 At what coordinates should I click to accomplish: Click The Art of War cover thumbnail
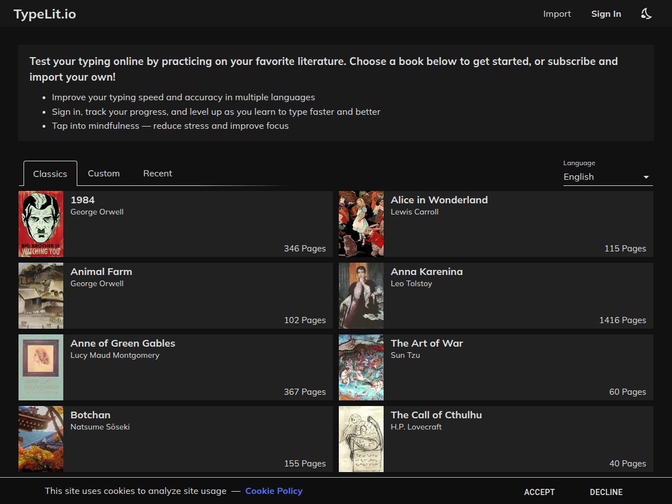click(x=361, y=367)
